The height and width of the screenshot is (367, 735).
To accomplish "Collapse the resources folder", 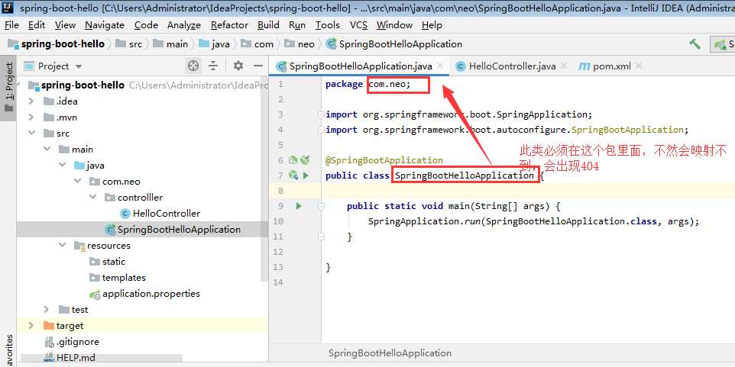I will tap(63, 245).
